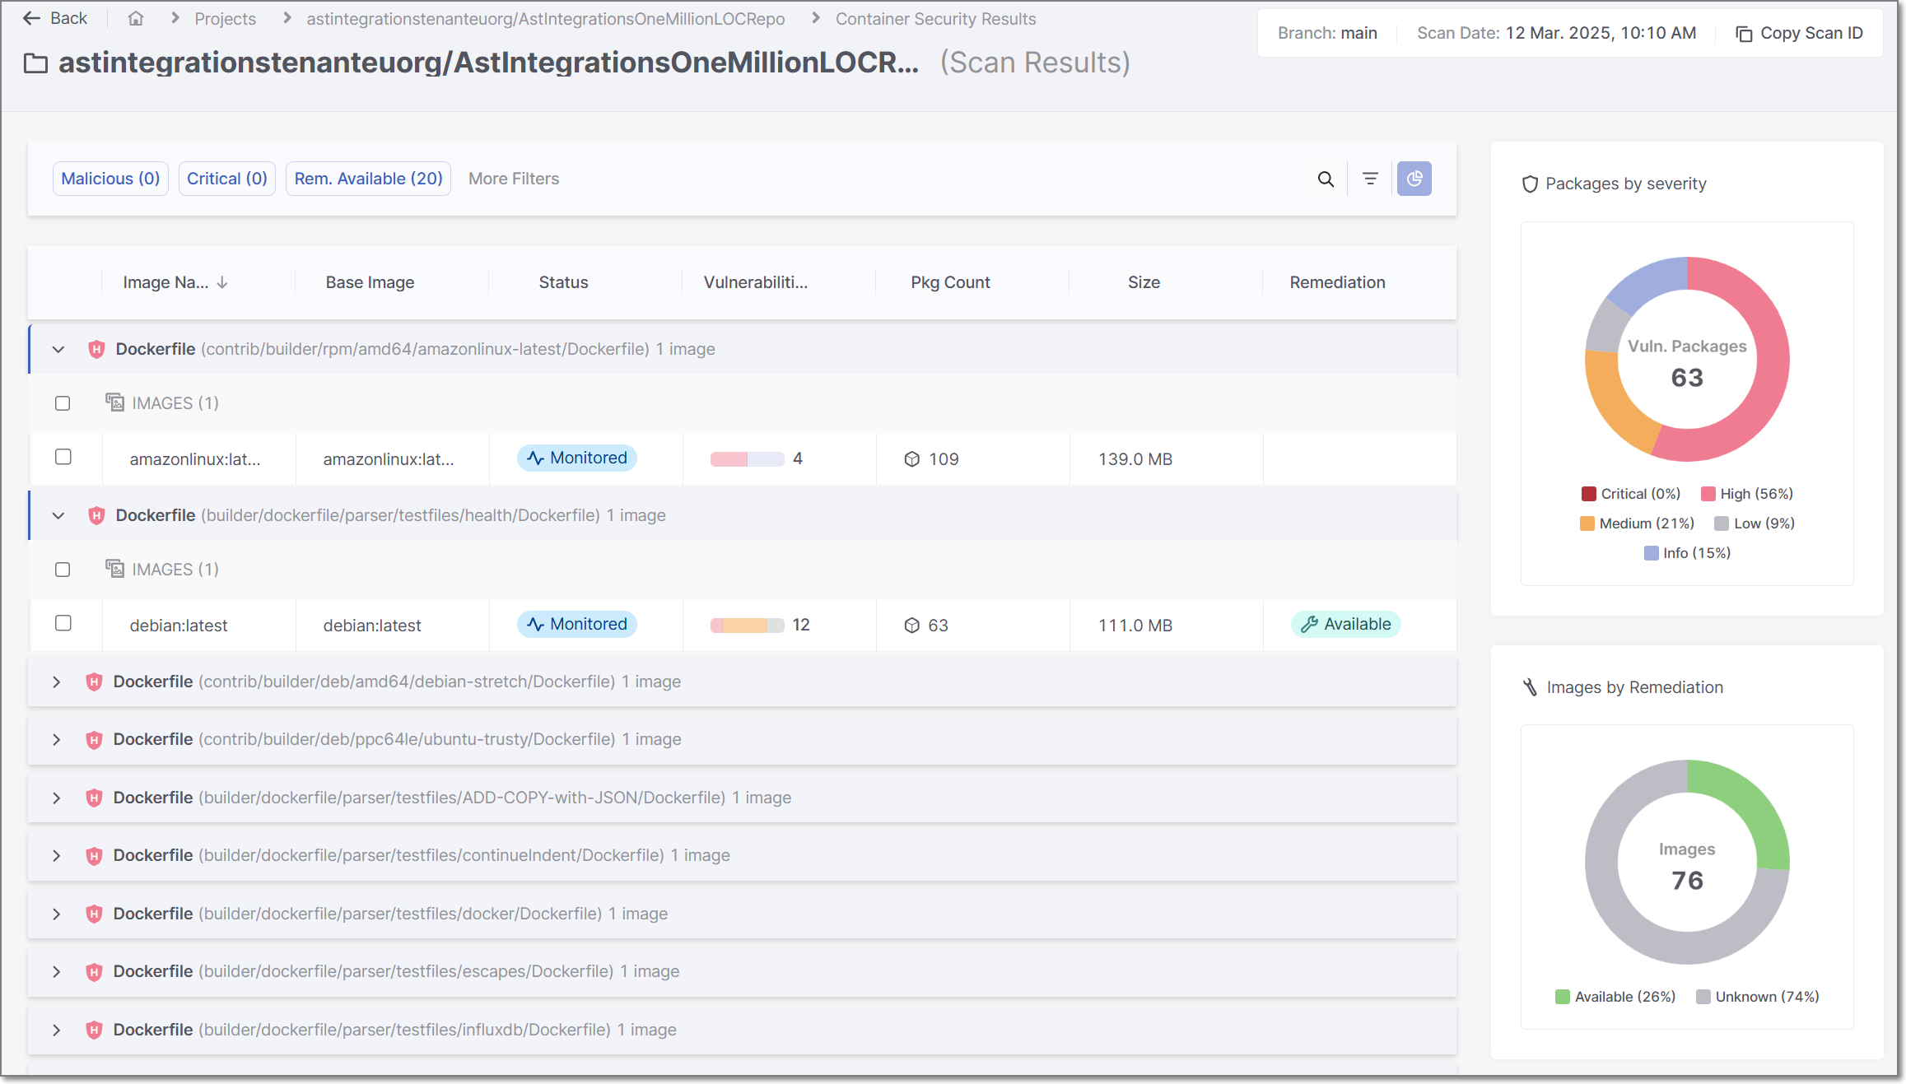Click package cube icon beside 109
Image resolution: width=1906 pixels, height=1084 pixels.
point(911,459)
